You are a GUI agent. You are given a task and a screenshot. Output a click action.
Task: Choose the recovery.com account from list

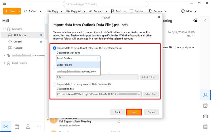coord(78,72)
